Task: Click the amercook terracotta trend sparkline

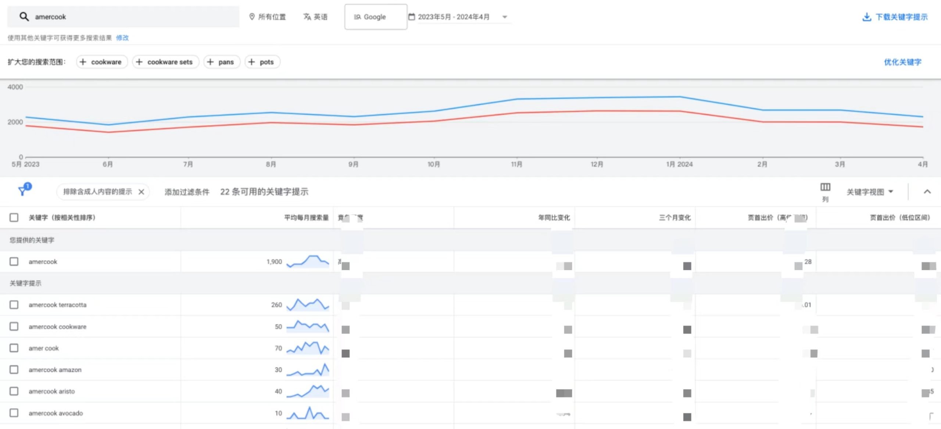Action: coord(308,305)
